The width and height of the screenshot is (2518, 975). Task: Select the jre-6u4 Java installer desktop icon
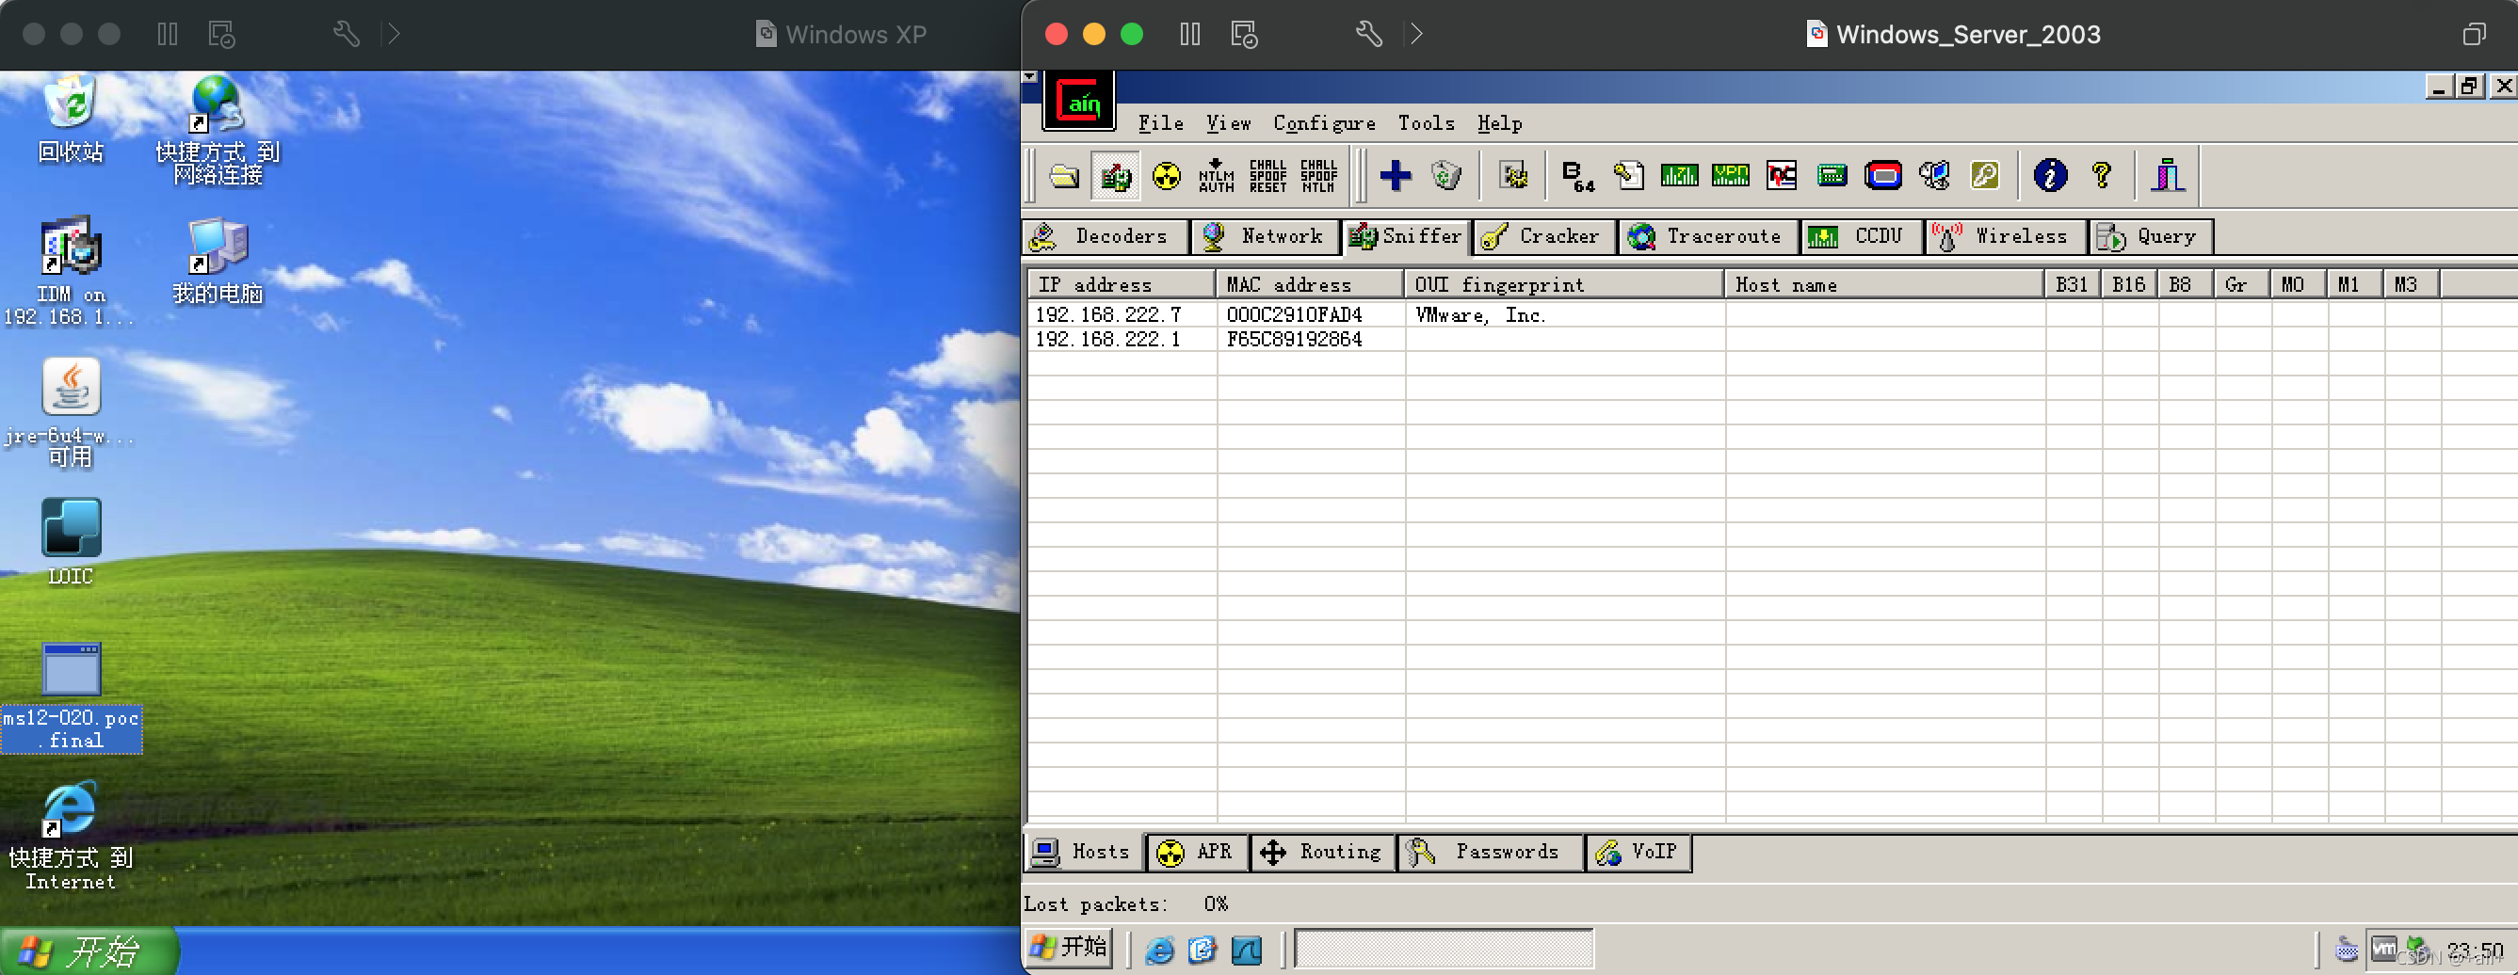pos(71,412)
